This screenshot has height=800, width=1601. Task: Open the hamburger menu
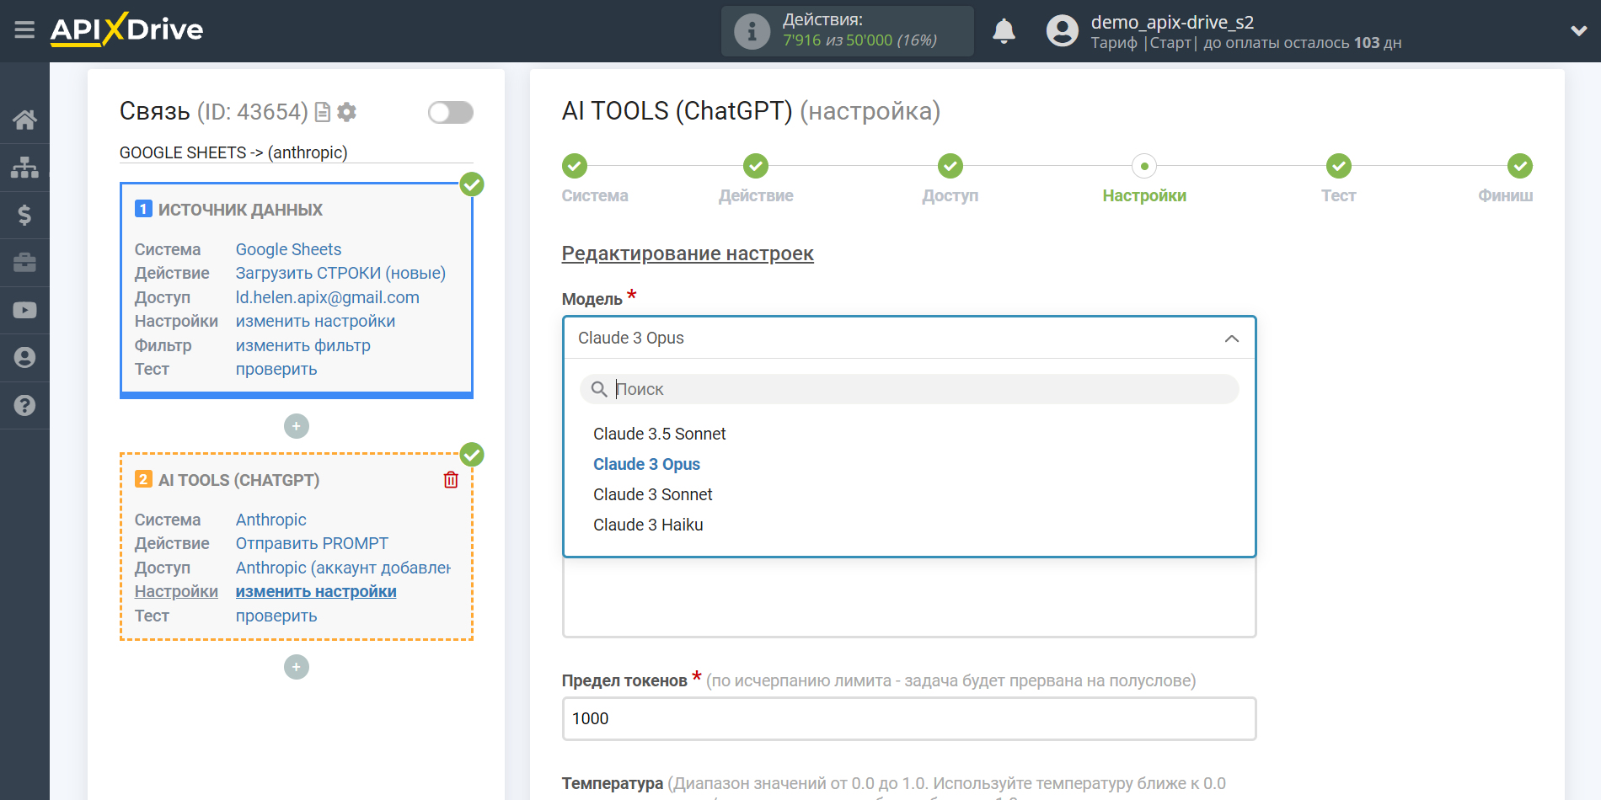coord(24,30)
